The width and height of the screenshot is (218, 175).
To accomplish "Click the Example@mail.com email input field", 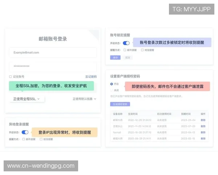I will click(x=53, y=52).
